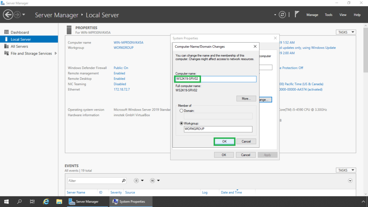Viewport: 368px width, 207px height.
Task: Open File Explorer from the taskbar
Action: click(59, 202)
